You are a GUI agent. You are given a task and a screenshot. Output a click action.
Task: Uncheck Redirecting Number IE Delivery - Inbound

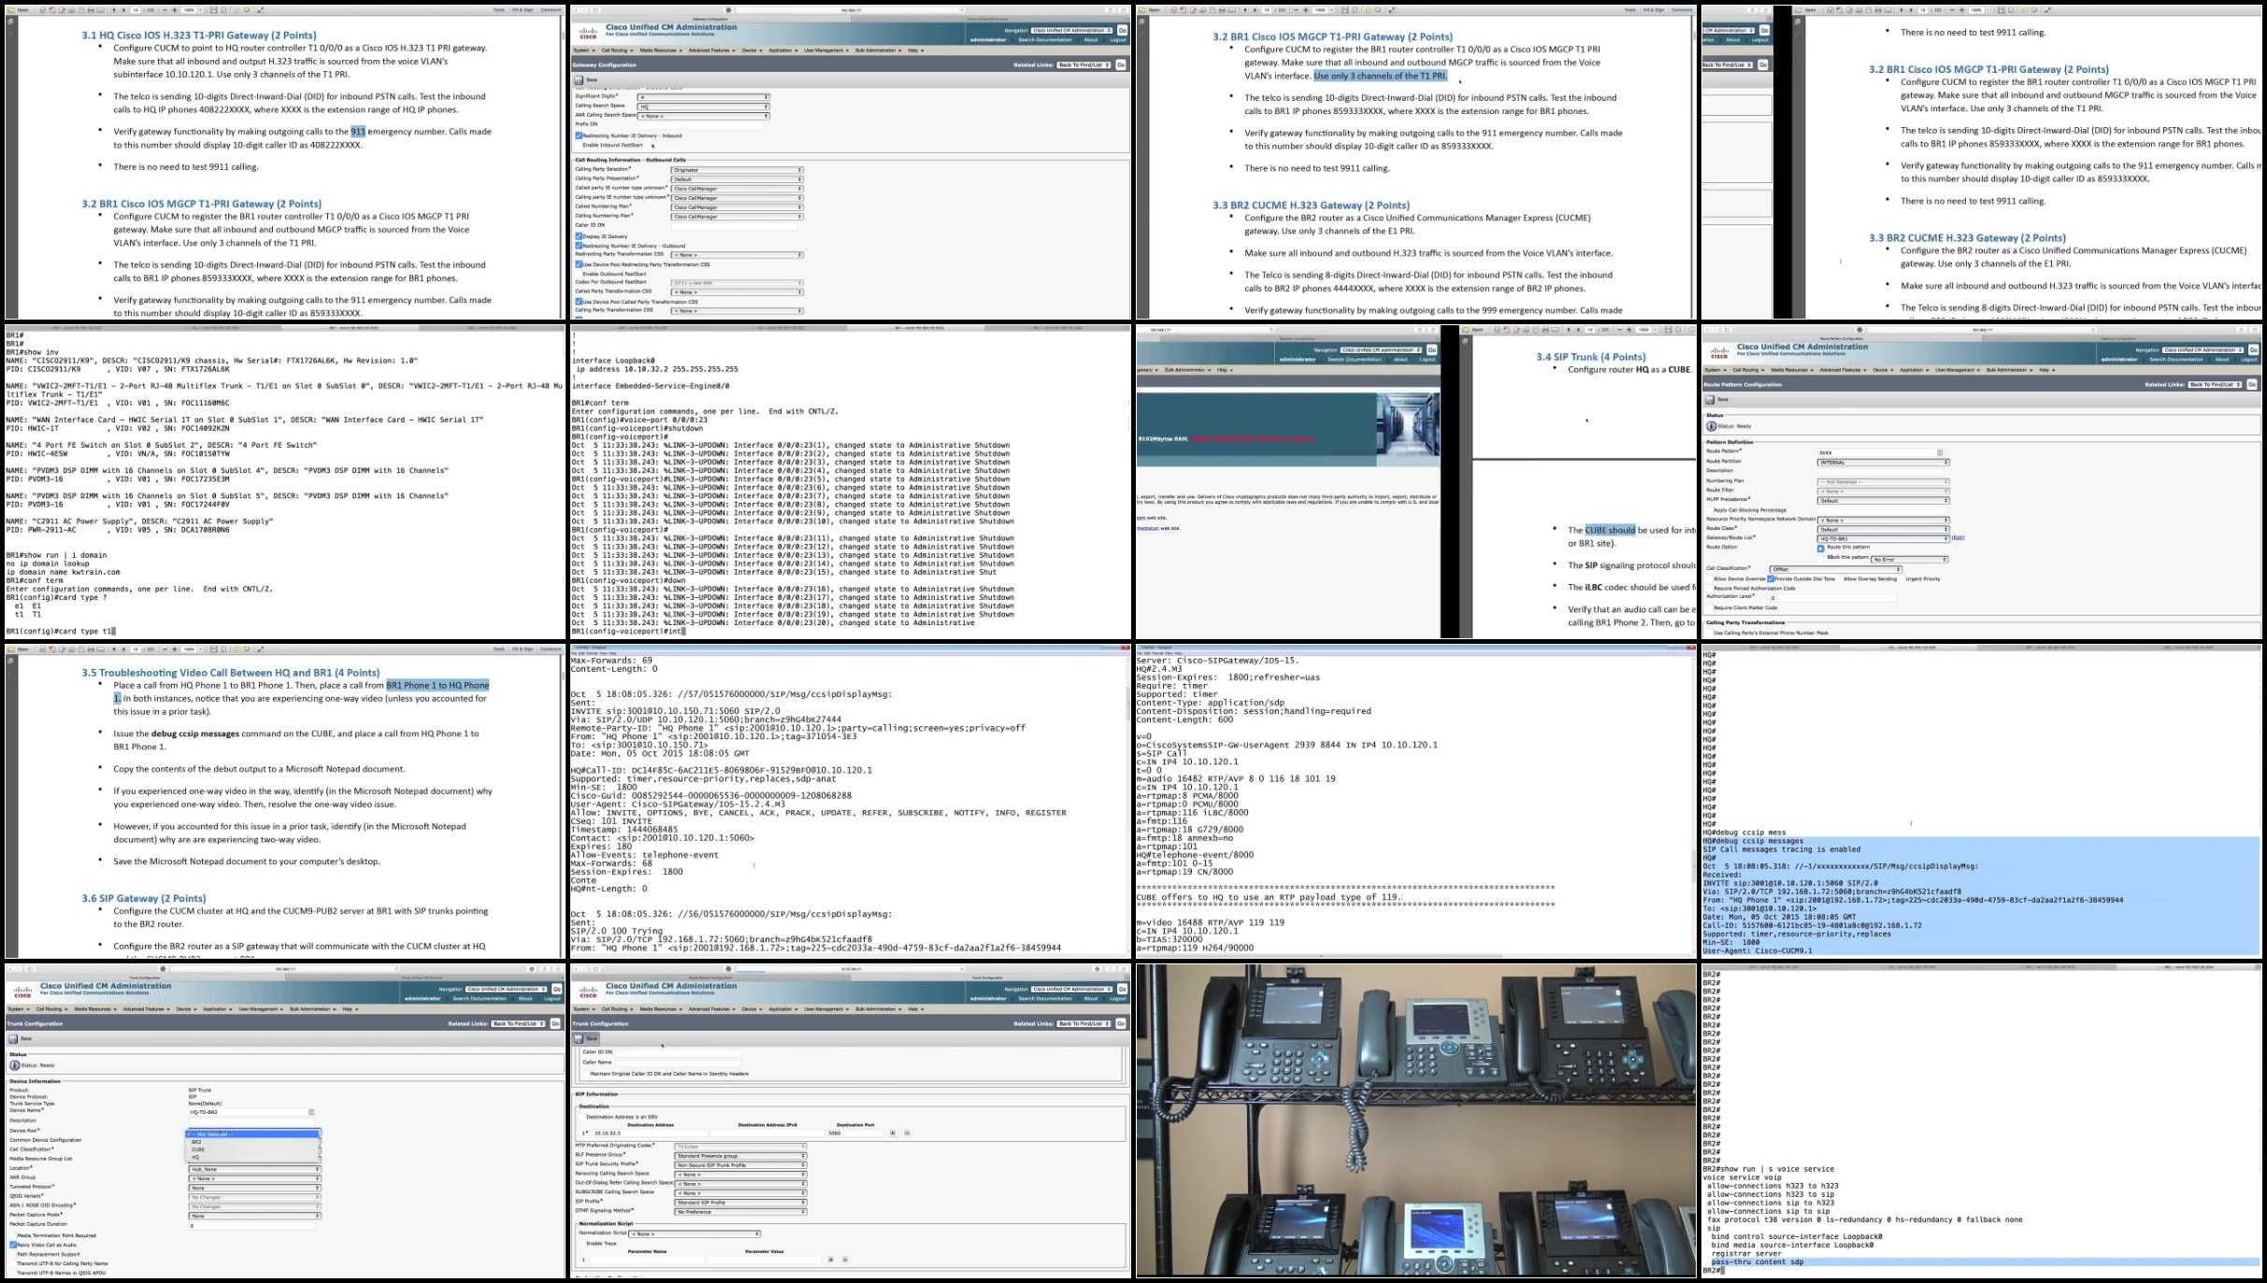[x=579, y=135]
